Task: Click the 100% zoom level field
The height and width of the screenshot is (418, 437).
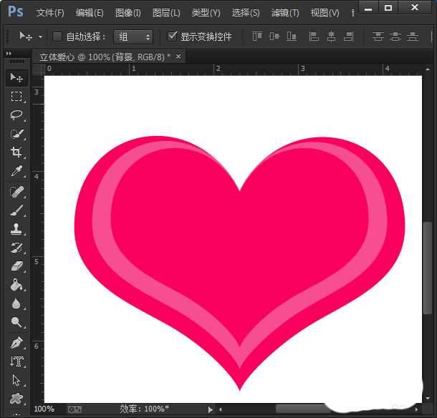Action: (x=44, y=409)
